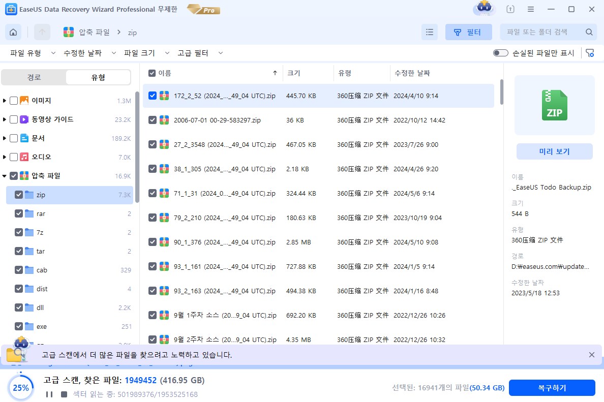Click the 압축 파일 category icon in tree
Image resolution: width=604 pixels, height=402 pixels.
[x=24, y=176]
